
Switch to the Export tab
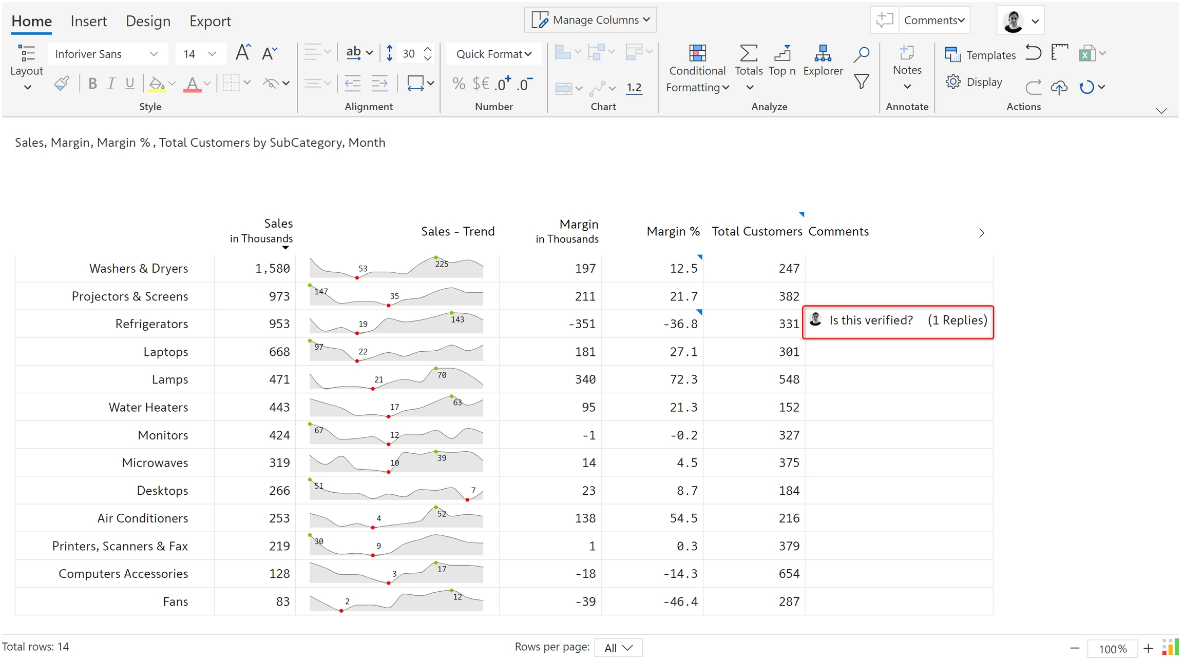pos(210,21)
